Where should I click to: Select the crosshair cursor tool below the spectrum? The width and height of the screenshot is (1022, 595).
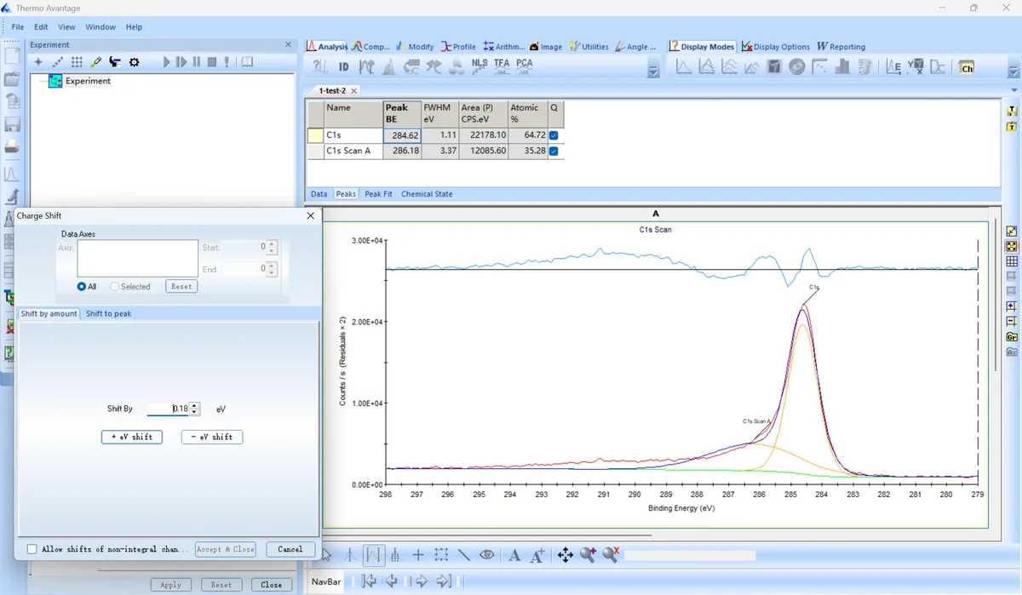(418, 555)
